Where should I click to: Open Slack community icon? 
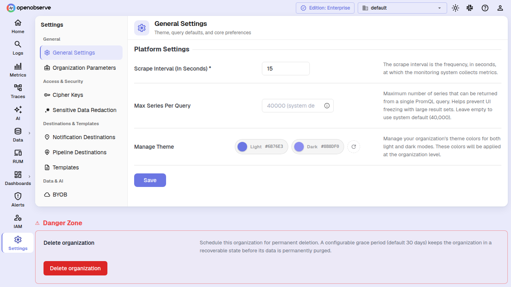click(470, 8)
